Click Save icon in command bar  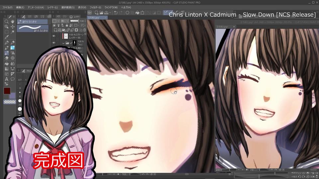coord(106,13)
